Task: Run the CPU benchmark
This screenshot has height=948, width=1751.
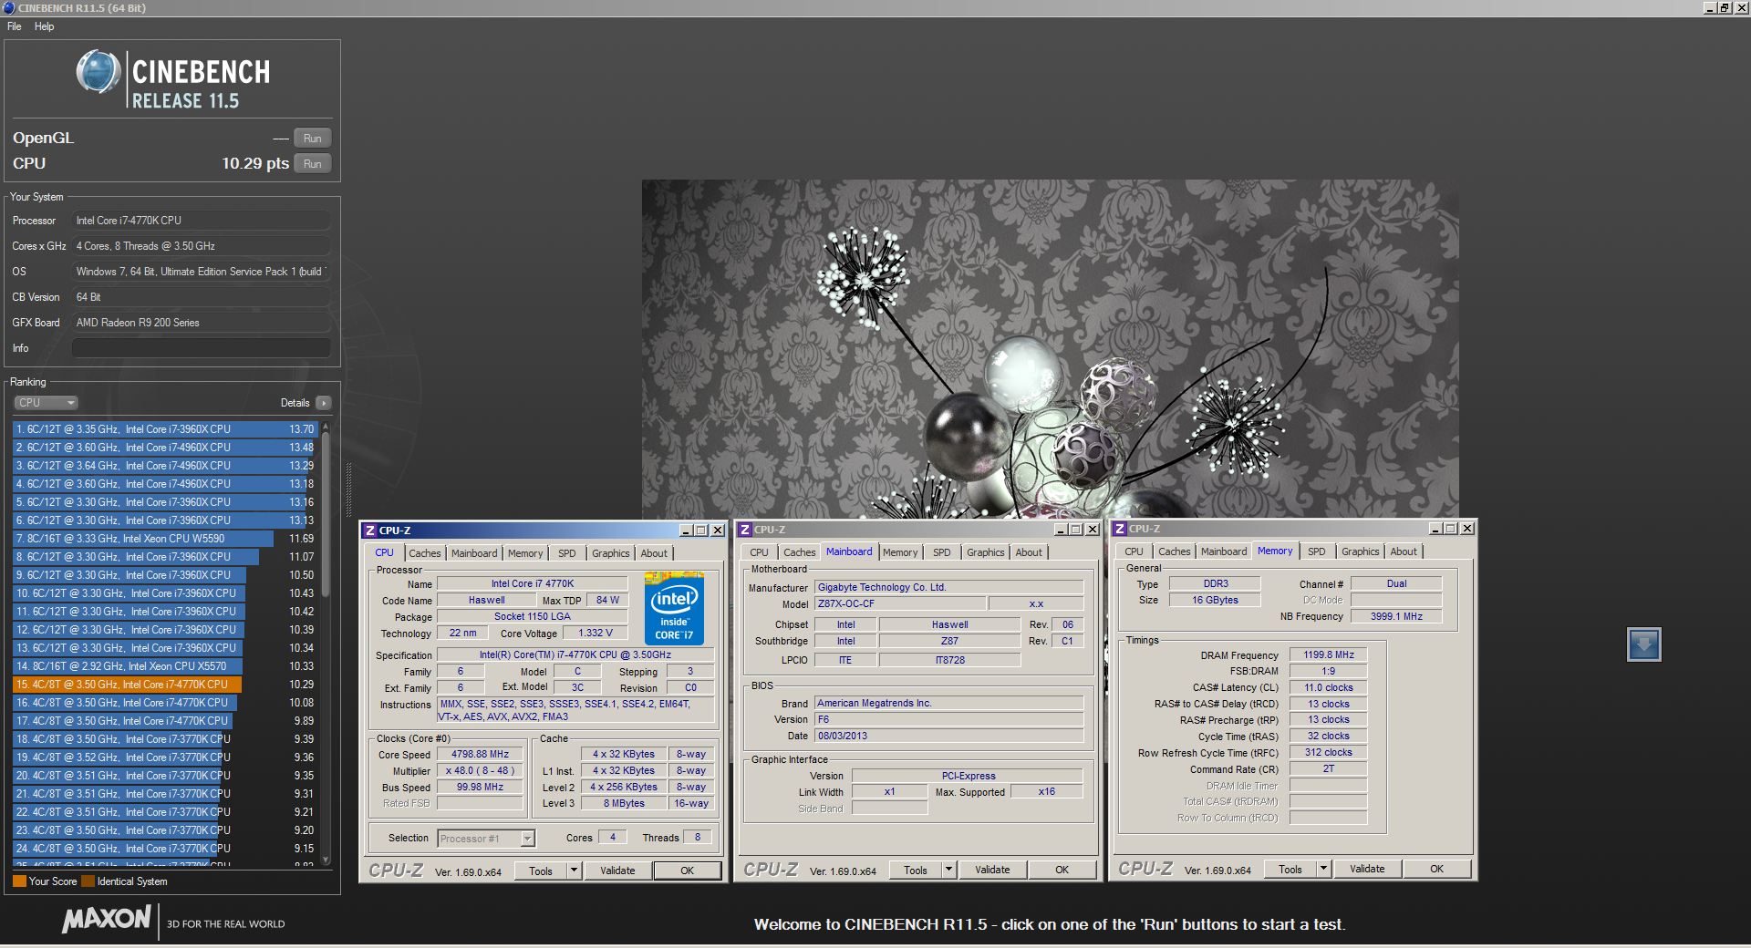Action: [x=312, y=164]
